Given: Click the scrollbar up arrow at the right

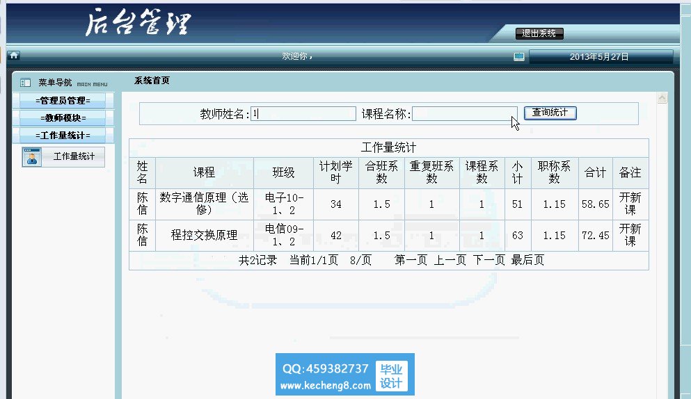Looking at the screenshot, I should [662, 98].
